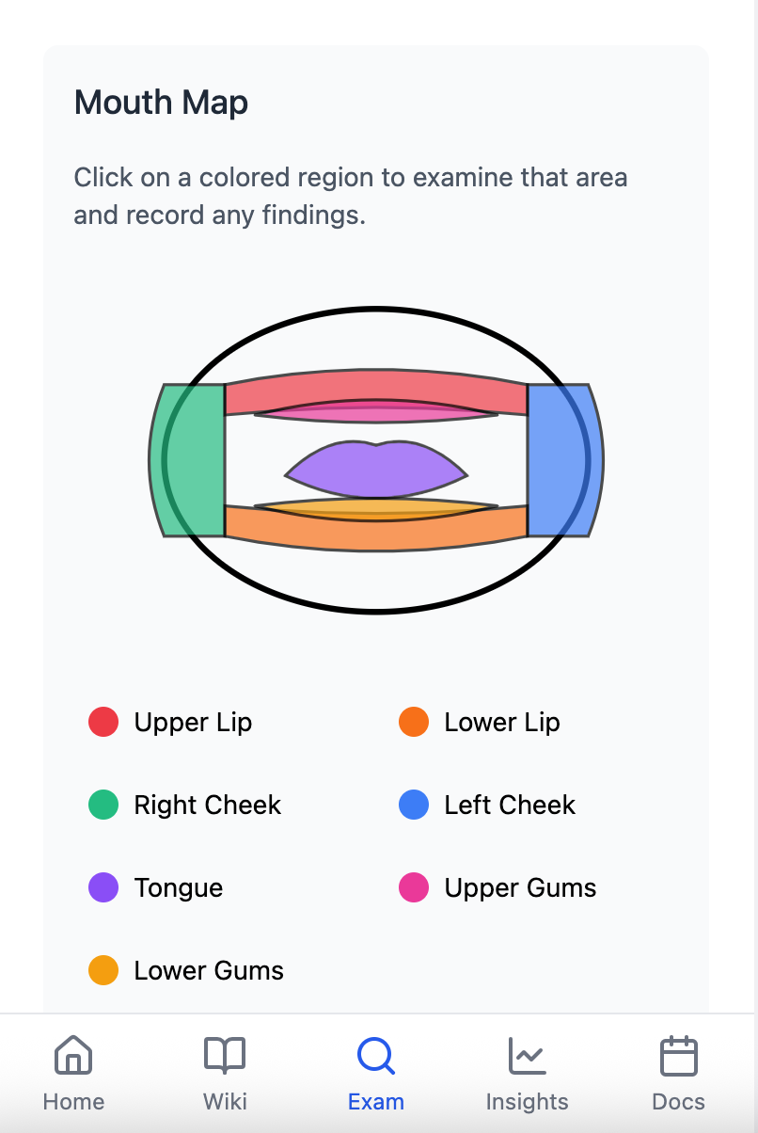Go to the Docs calendar icon
The width and height of the screenshot is (758, 1133).
click(678, 1055)
